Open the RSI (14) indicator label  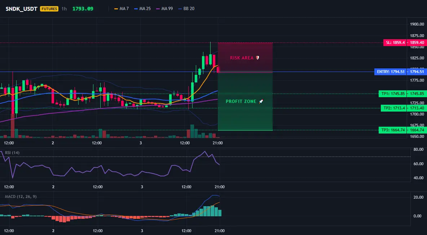click(x=12, y=153)
